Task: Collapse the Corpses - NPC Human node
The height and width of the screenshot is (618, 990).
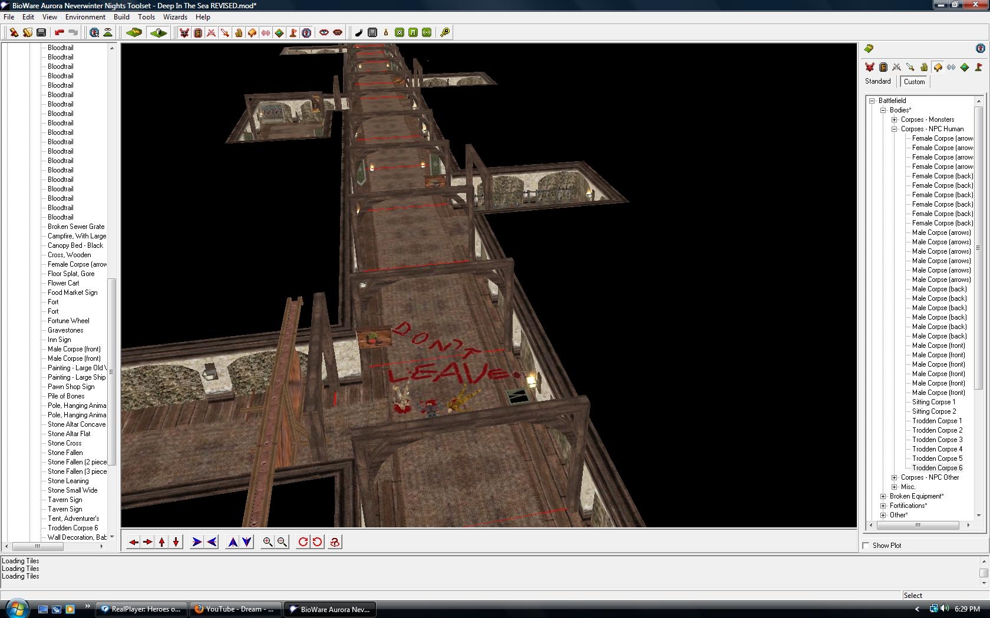Action: (895, 129)
